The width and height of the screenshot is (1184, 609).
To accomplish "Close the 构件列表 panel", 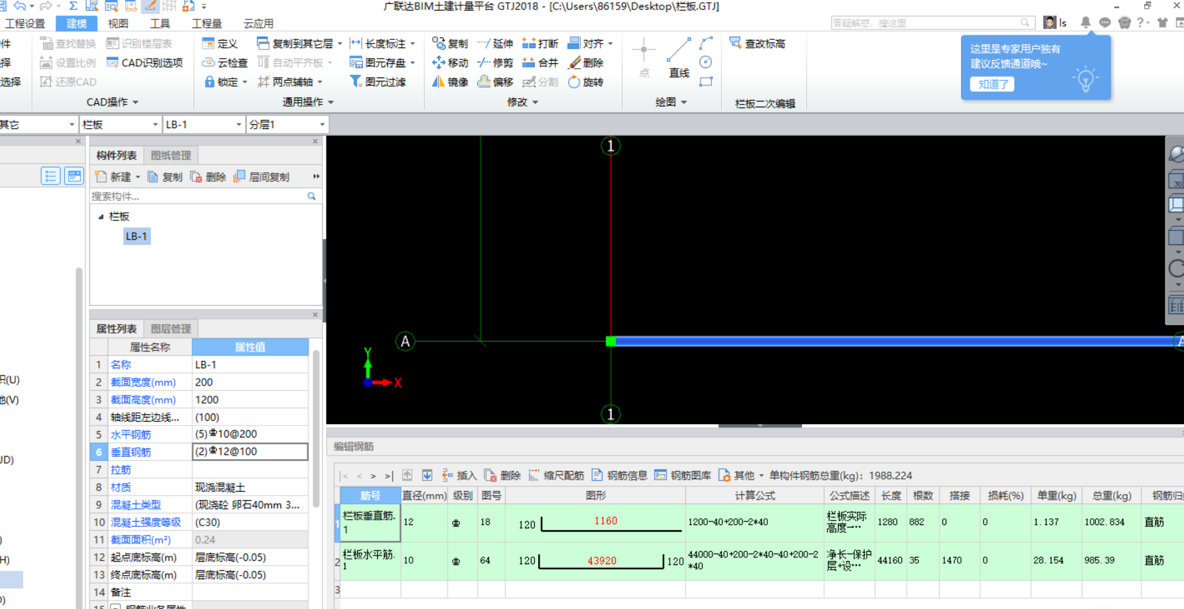I will (x=315, y=141).
